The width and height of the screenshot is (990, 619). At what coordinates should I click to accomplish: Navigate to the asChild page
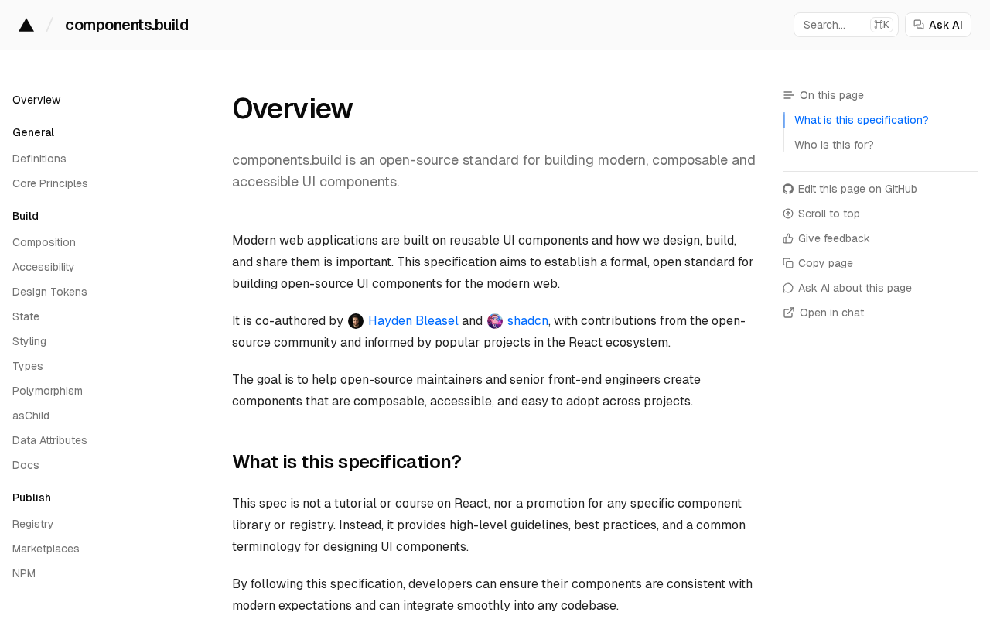click(x=31, y=416)
